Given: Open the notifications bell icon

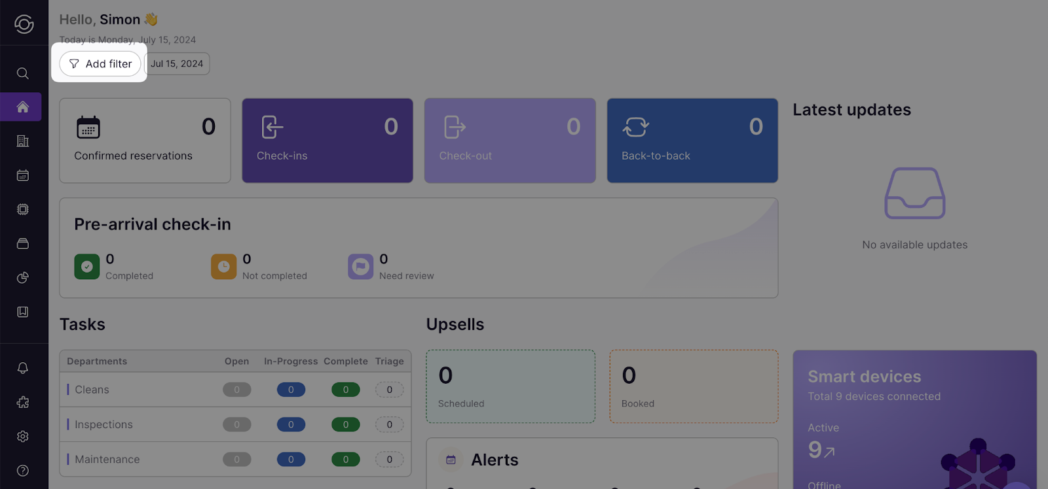Looking at the screenshot, I should [x=23, y=368].
